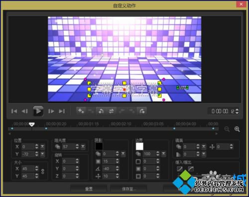Click the Save to (保存至) button
Image resolution: width=249 pixels, height=197 pixels.
pyautogui.click(x=128, y=189)
